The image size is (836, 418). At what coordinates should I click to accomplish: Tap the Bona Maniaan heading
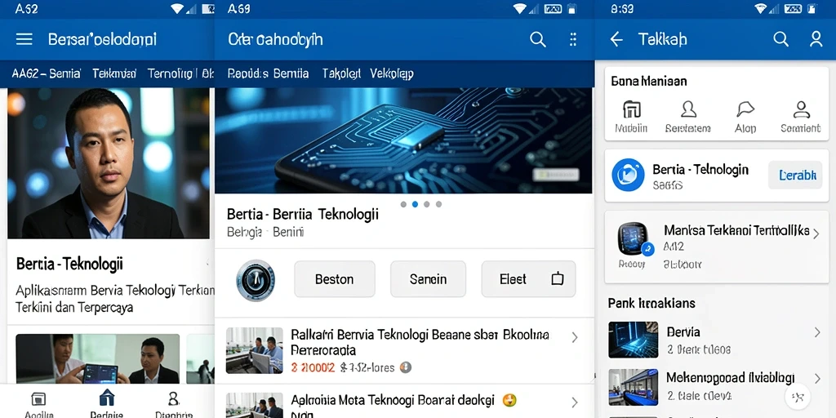(x=649, y=81)
